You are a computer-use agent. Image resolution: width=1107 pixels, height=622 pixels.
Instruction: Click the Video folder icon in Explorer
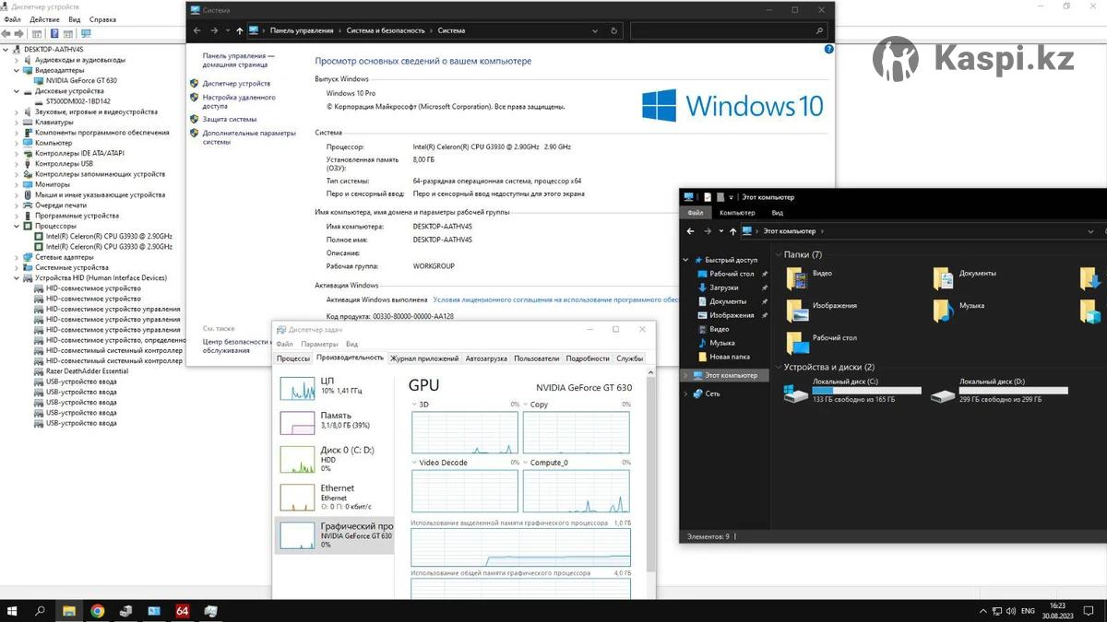point(797,277)
